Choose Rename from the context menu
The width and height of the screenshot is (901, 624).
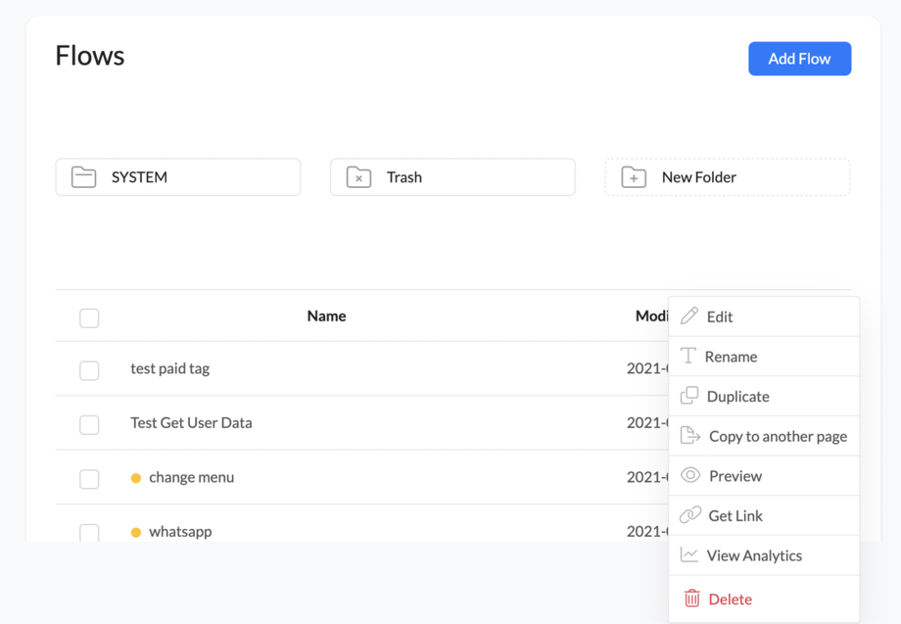coord(731,357)
